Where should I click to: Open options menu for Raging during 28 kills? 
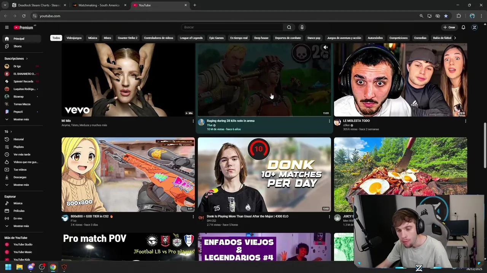click(x=329, y=121)
